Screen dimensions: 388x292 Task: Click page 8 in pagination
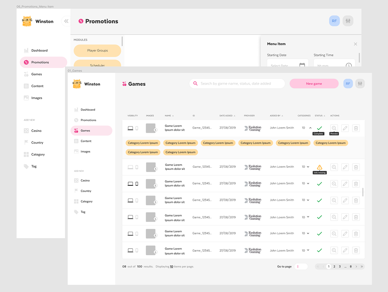coord(351,266)
